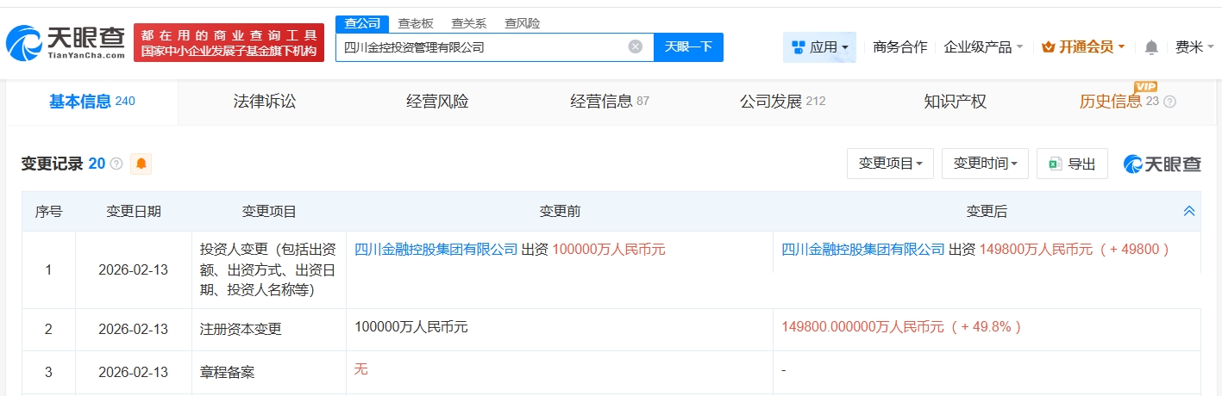Collapse the table with double-chevron icon

(1189, 211)
